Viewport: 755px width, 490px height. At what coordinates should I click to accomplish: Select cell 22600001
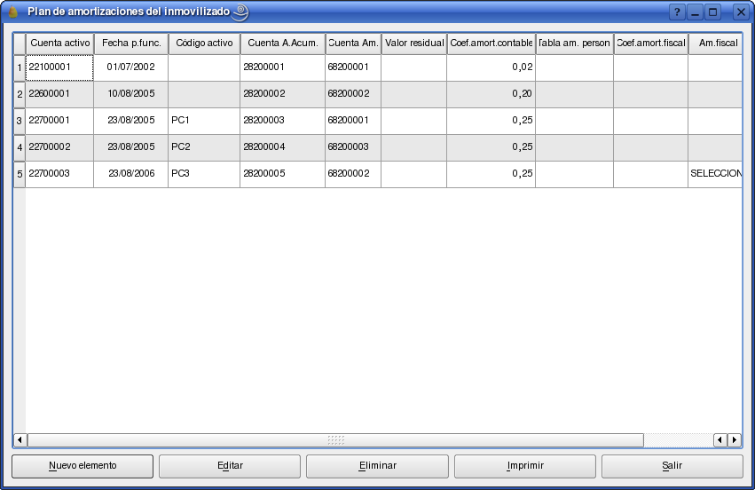pyautogui.click(x=59, y=94)
